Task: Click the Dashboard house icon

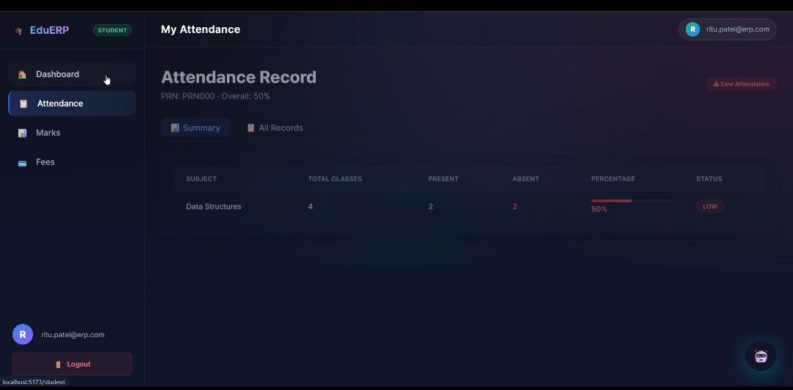Action: click(22, 74)
